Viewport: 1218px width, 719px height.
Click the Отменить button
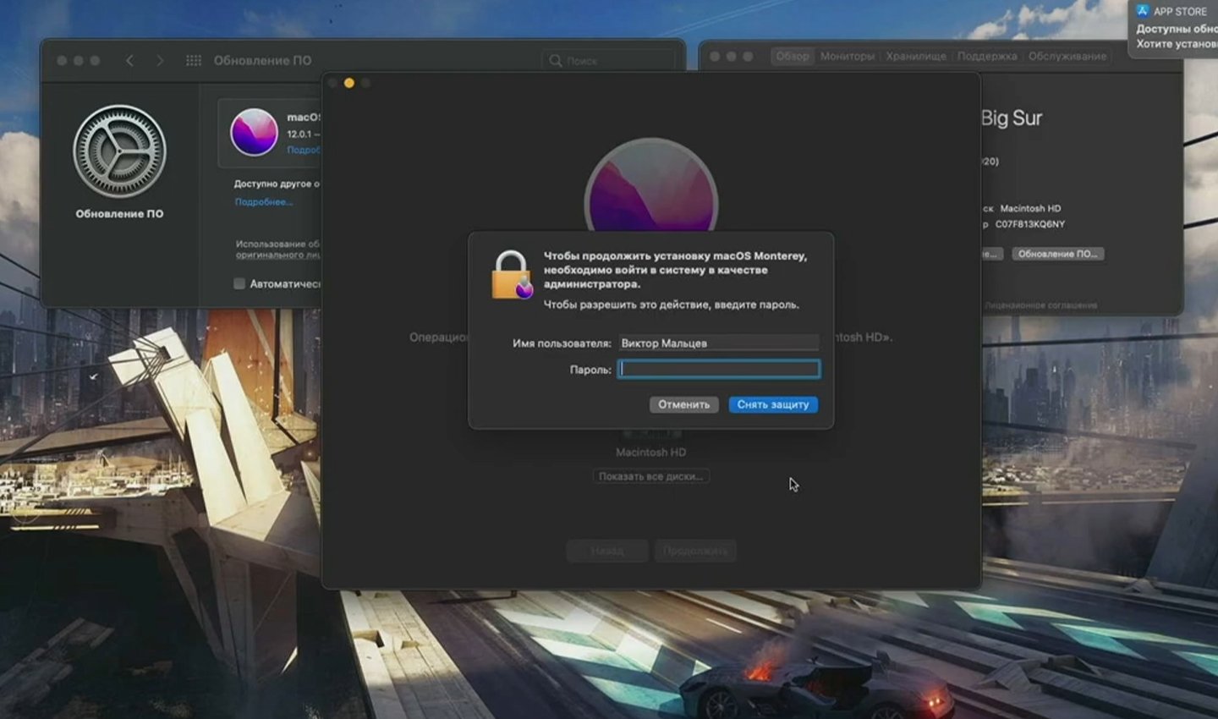click(x=683, y=404)
